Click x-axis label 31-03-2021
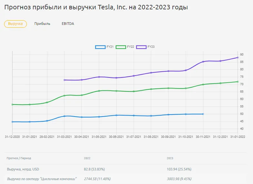Screen dimensions: 253x184 [64, 137]
